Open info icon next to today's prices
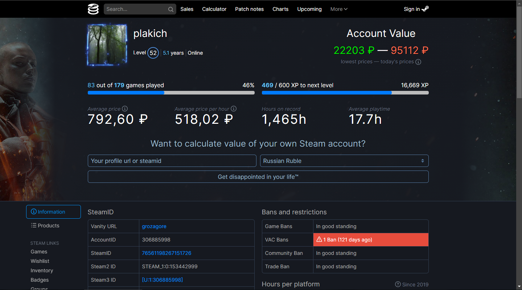Image resolution: width=522 pixels, height=290 pixels. pyautogui.click(x=418, y=62)
